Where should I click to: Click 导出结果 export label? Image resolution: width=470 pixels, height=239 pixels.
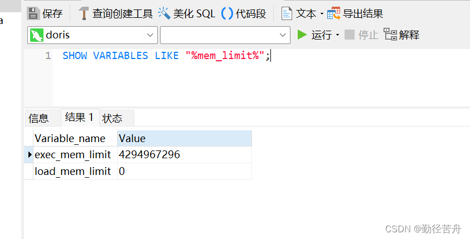pyautogui.click(x=363, y=14)
